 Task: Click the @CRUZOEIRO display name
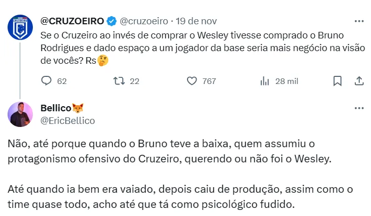point(71,21)
